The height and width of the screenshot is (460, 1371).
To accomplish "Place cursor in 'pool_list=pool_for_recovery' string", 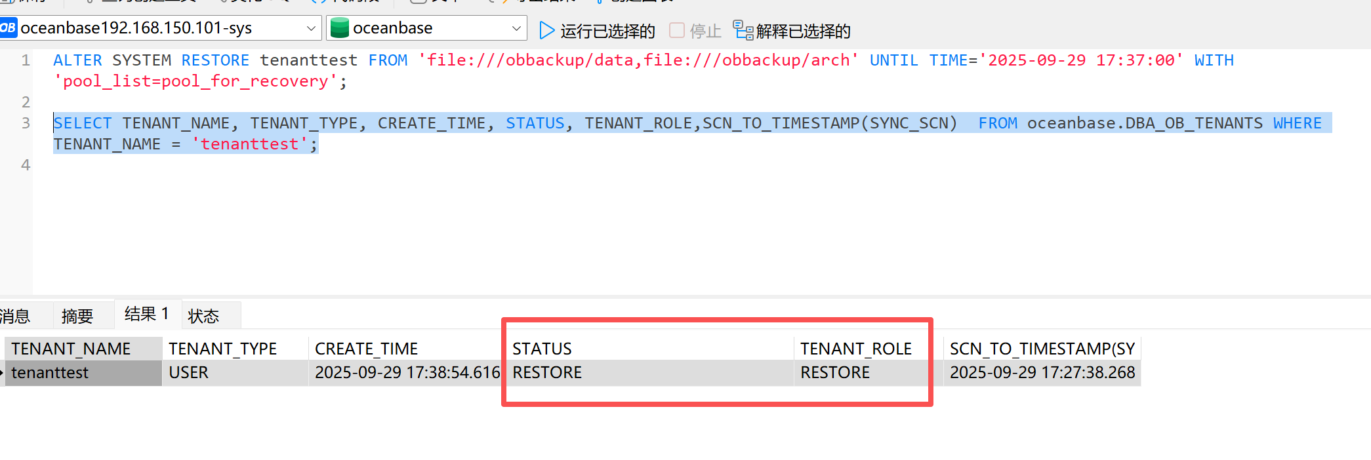I will (197, 81).
